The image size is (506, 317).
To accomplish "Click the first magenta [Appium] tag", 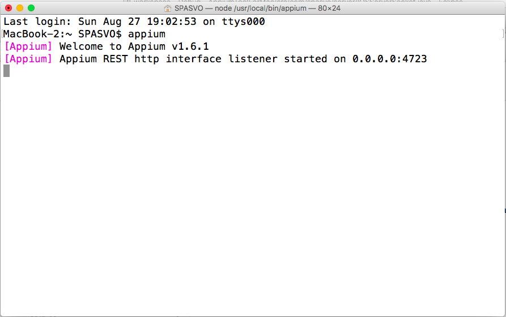I will 28,46.
